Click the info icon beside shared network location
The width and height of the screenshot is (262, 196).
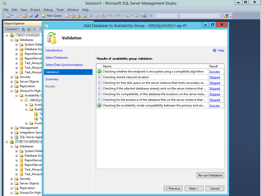[x=99, y=77]
